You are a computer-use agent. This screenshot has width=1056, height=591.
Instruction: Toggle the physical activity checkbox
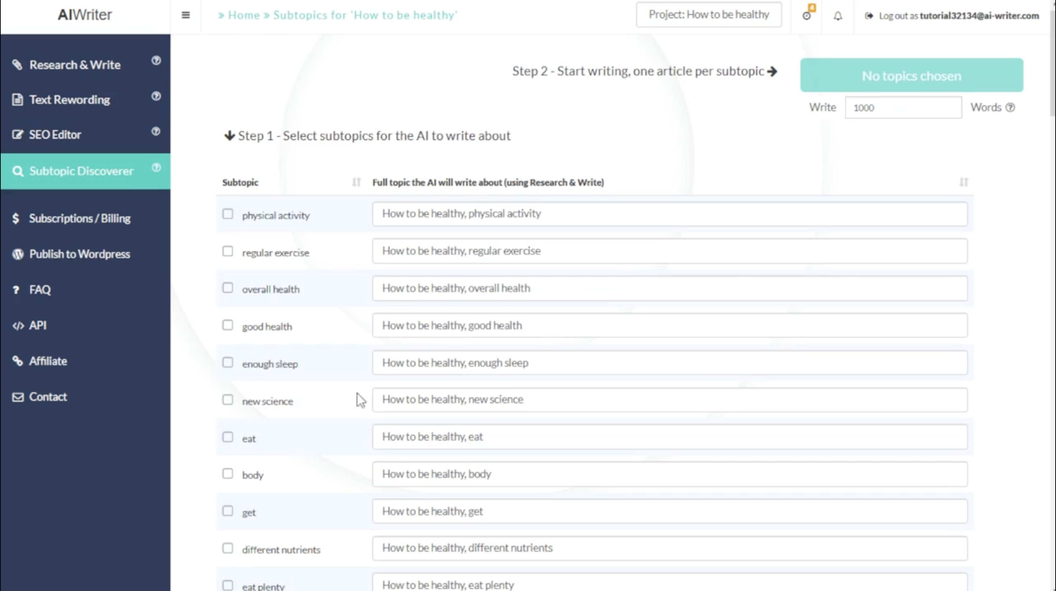coord(227,214)
